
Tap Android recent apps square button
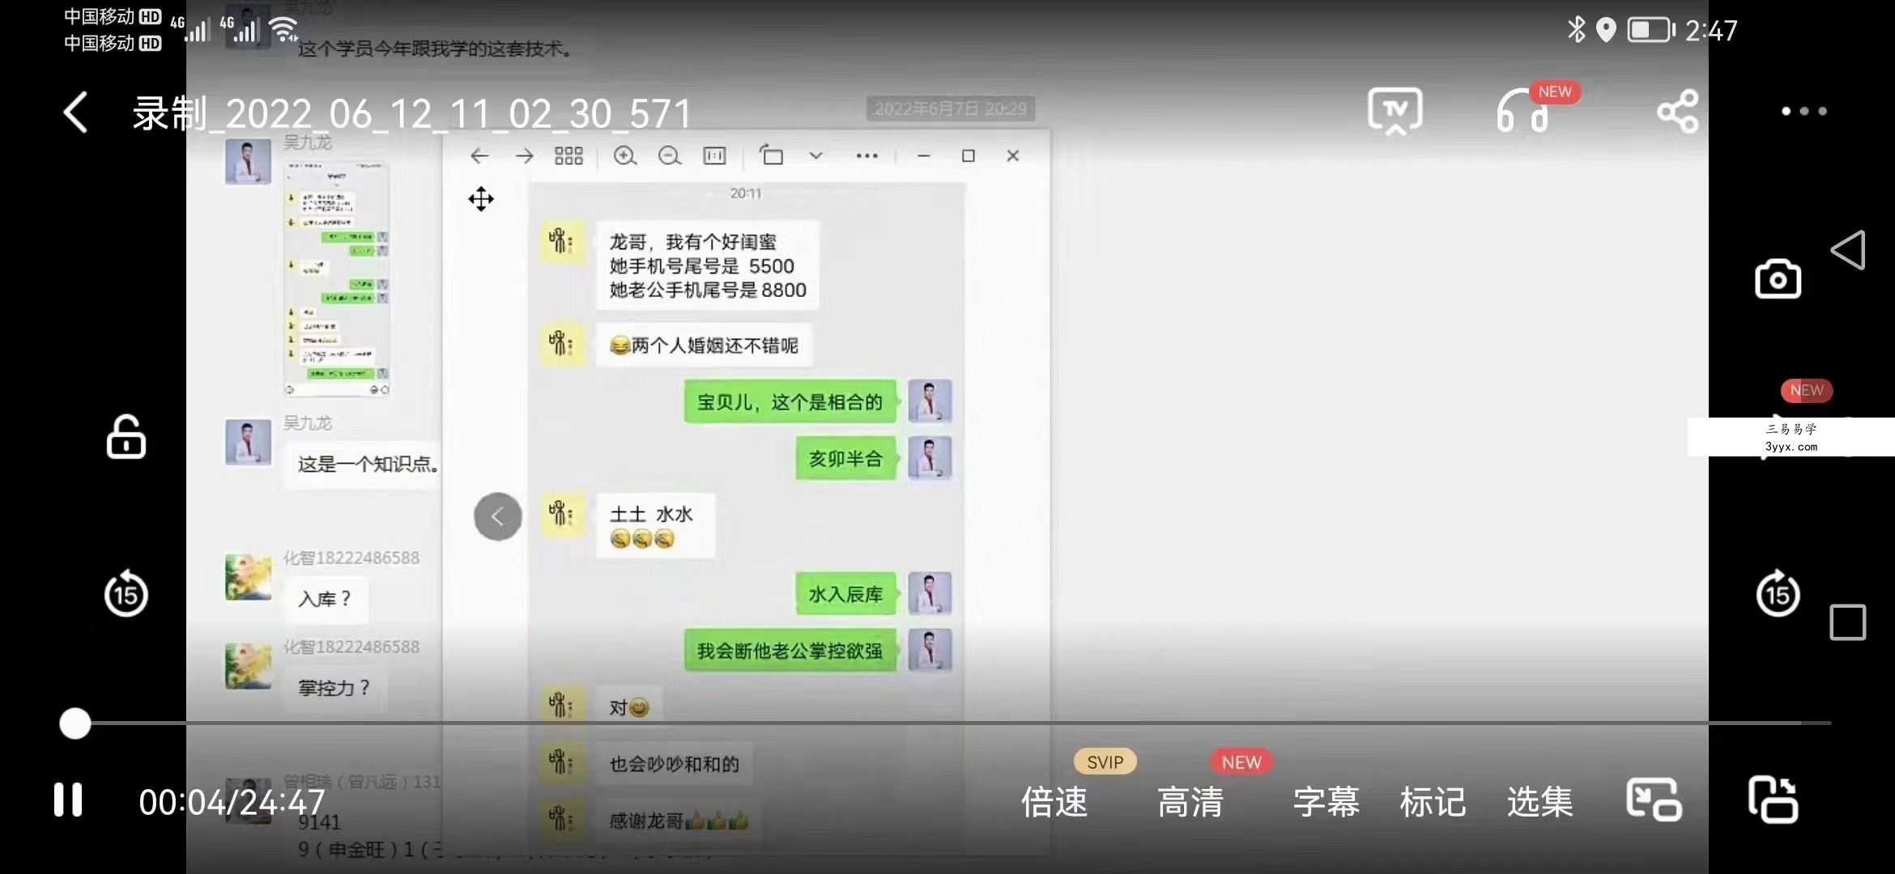[x=1848, y=622]
